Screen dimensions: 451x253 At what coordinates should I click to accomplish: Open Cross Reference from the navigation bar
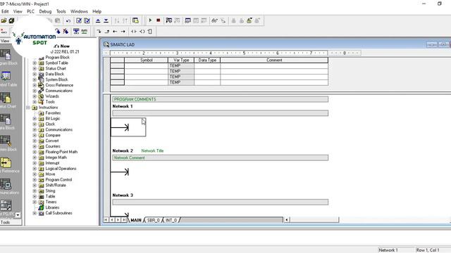6,165
